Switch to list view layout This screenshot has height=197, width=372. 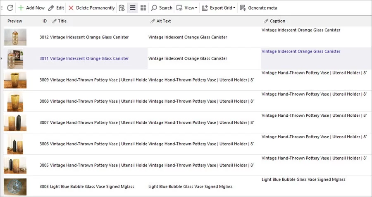(x=133, y=8)
